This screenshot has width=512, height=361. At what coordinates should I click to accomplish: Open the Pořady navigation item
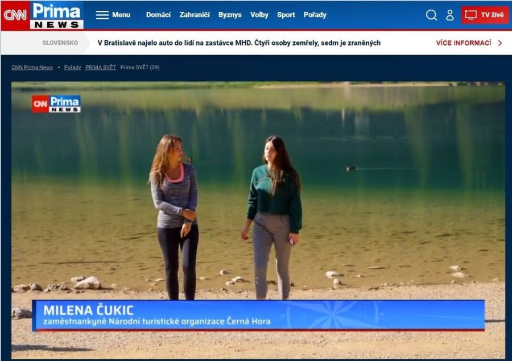[315, 15]
